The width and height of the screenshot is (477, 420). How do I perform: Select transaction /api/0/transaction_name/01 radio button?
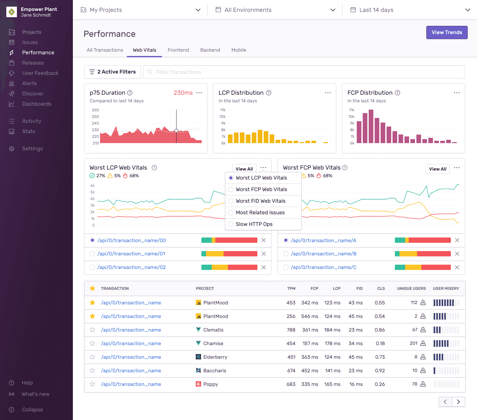(92, 254)
